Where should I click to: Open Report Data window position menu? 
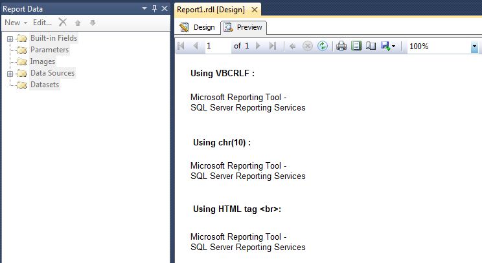pyautogui.click(x=144, y=8)
